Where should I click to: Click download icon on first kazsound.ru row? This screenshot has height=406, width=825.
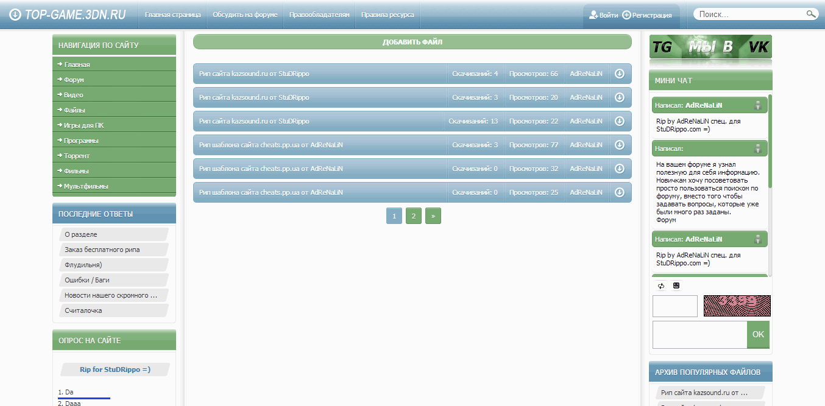pyautogui.click(x=619, y=74)
